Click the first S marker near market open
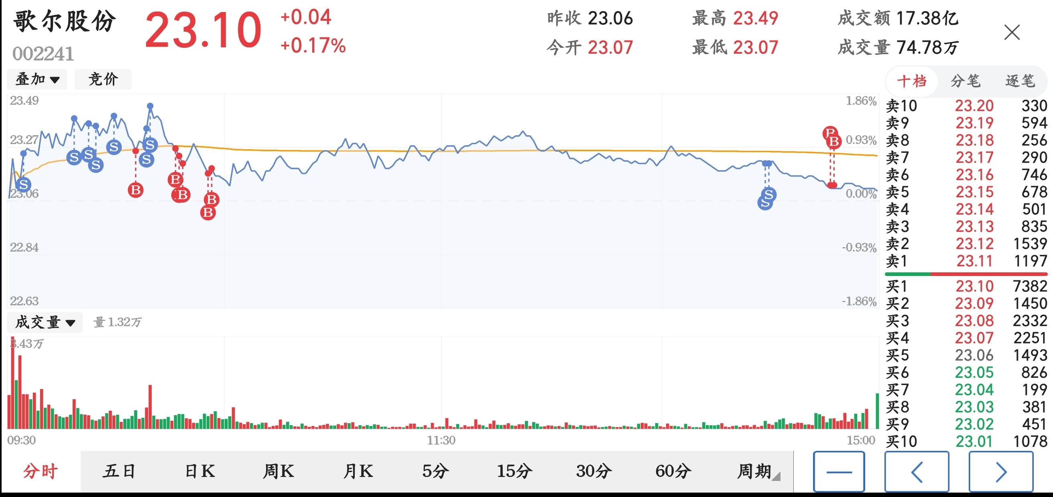The width and height of the screenshot is (1053, 497). pyautogui.click(x=24, y=185)
